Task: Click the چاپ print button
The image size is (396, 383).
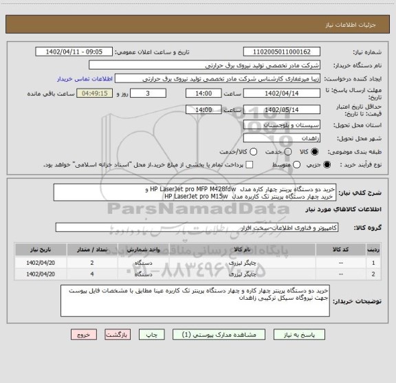Action: point(151,335)
